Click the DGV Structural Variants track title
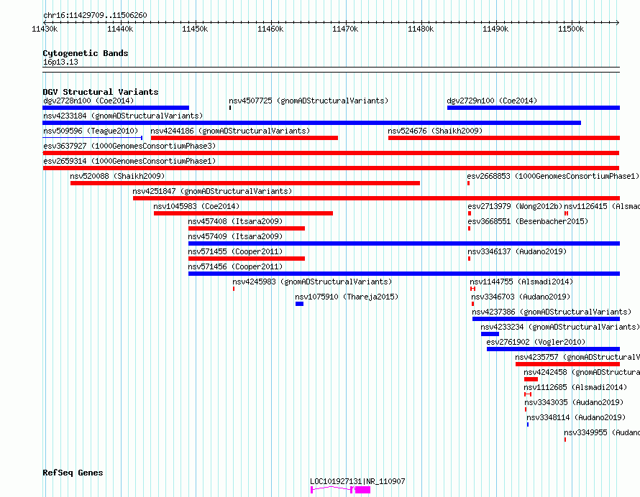 [x=101, y=92]
